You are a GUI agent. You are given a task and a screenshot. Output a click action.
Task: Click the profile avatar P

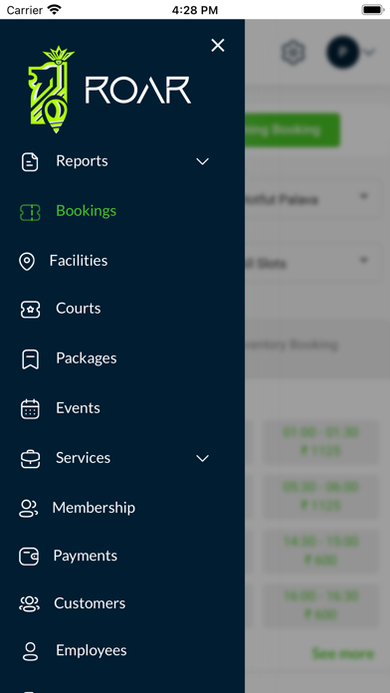pos(342,52)
